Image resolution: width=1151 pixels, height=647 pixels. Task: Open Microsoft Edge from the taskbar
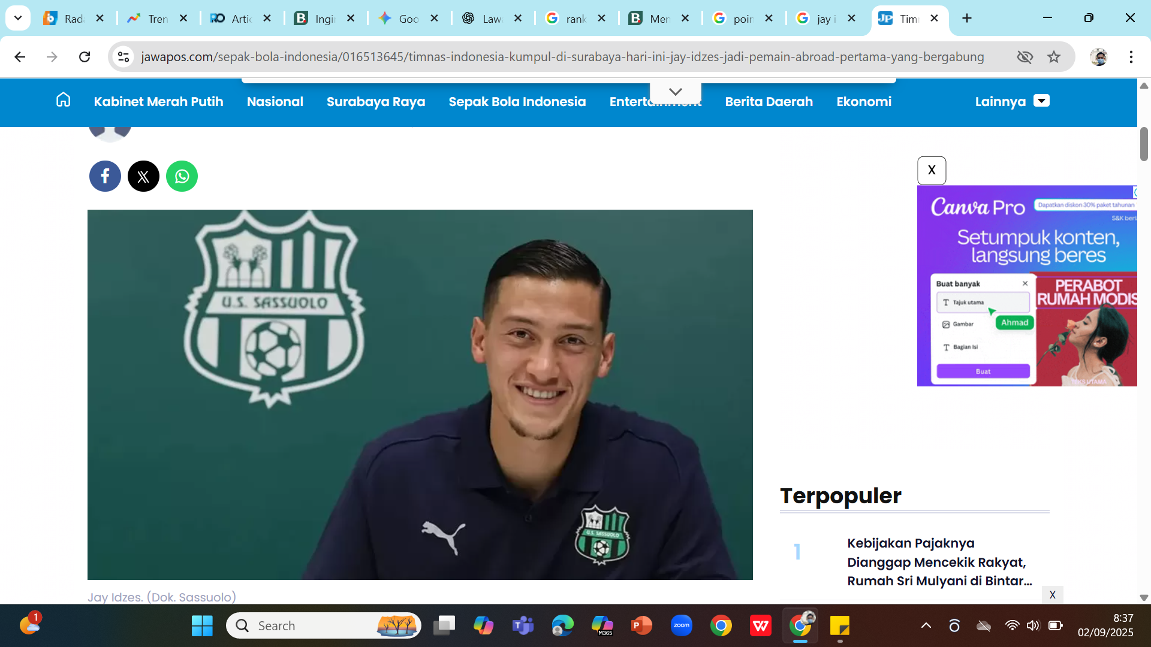pos(563,625)
